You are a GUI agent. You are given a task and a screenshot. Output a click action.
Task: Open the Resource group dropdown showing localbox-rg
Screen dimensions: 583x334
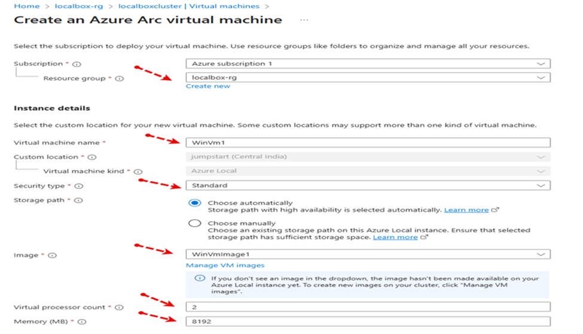coord(368,77)
